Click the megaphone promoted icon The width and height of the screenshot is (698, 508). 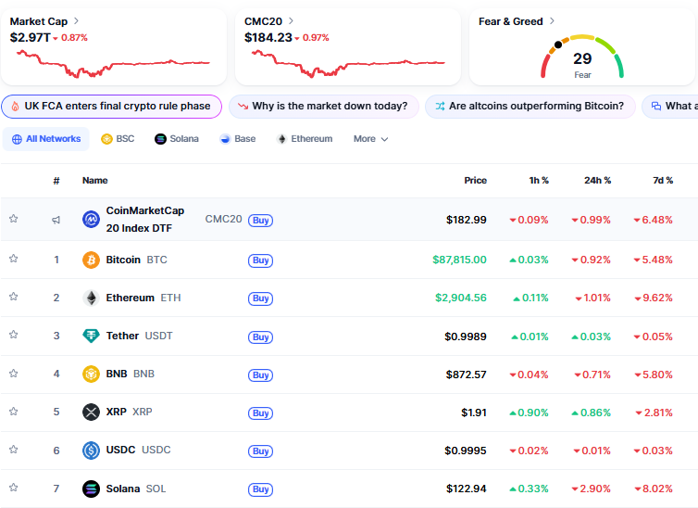[x=56, y=220]
